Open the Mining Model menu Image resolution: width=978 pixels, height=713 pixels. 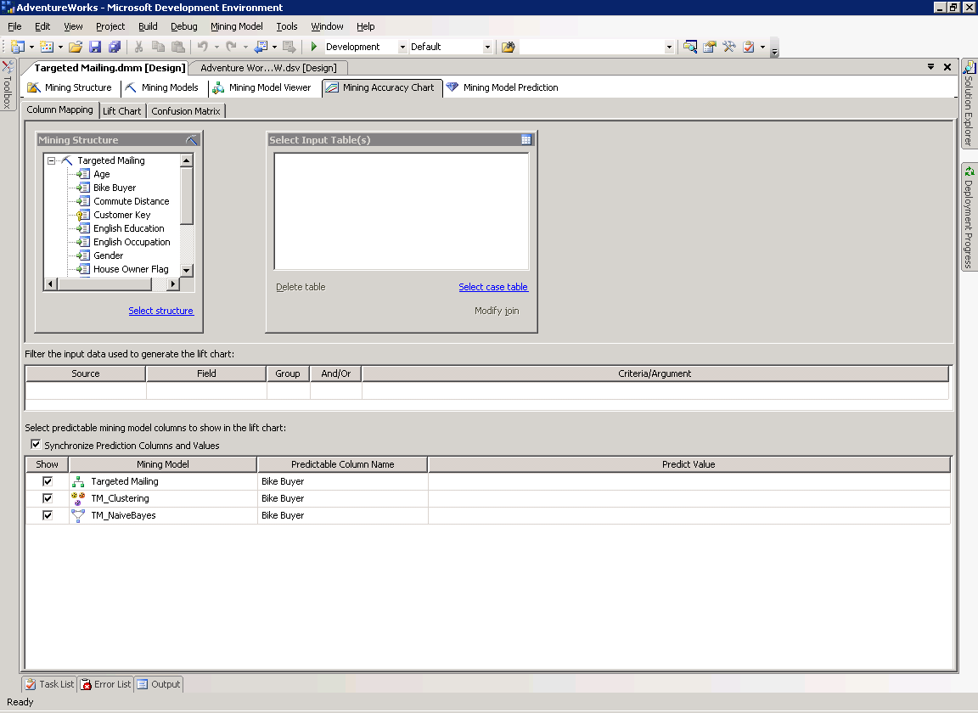pyautogui.click(x=236, y=26)
